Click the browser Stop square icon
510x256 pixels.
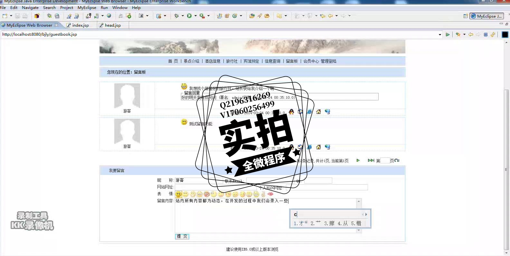click(x=486, y=34)
